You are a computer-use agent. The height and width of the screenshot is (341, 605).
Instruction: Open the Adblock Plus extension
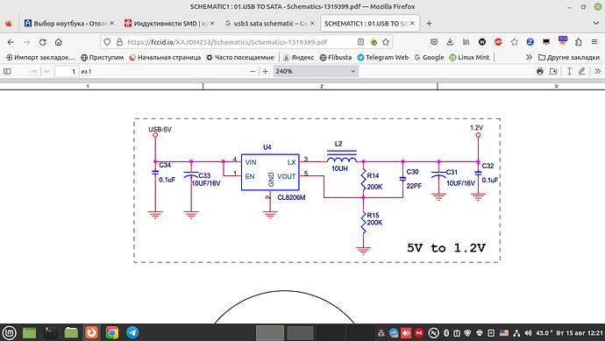point(498,42)
